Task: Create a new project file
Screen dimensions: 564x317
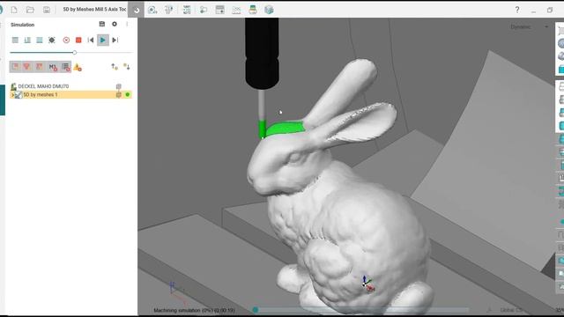Action: coord(14,10)
